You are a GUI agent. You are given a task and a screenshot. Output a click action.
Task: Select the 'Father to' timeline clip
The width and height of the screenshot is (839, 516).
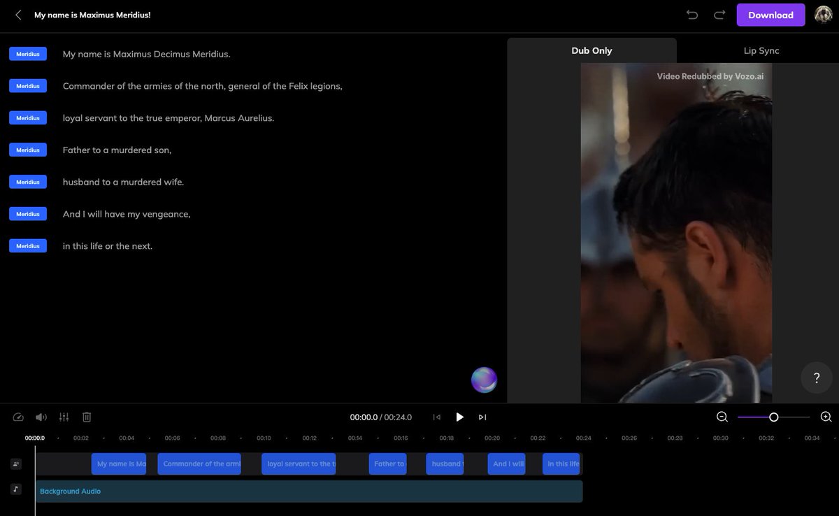387,464
